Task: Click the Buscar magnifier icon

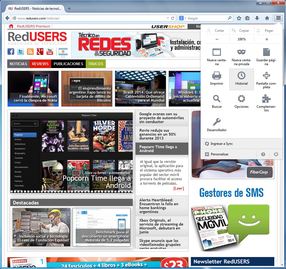Action: pyautogui.click(x=217, y=99)
